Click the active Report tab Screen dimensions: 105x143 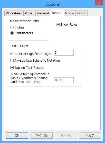pyautogui.click(x=57, y=13)
